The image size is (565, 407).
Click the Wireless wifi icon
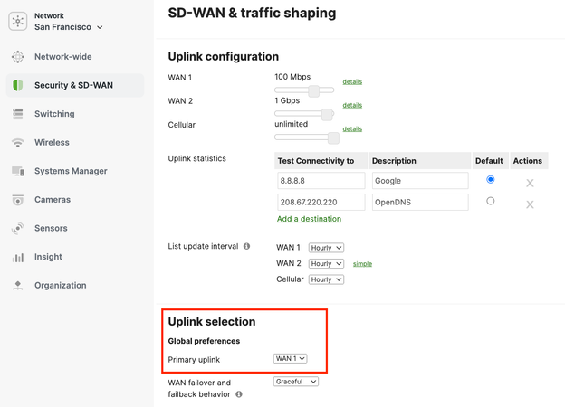18,143
